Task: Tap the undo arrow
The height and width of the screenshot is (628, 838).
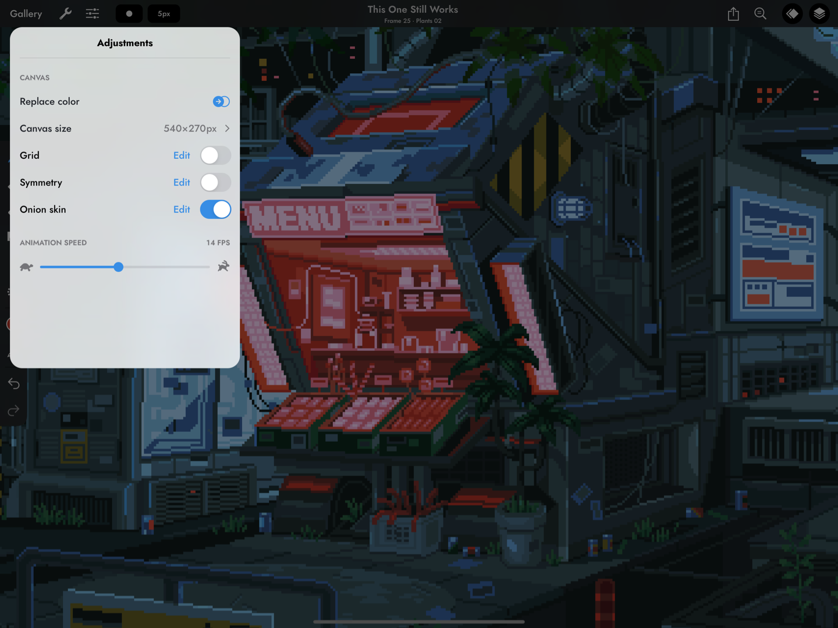Action: pyautogui.click(x=14, y=384)
